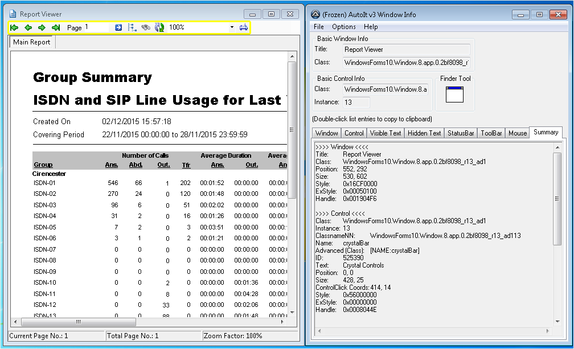Image resolution: width=574 pixels, height=349 pixels.
Task: Click the blue go-to-page arrow button
Action: [x=118, y=27]
